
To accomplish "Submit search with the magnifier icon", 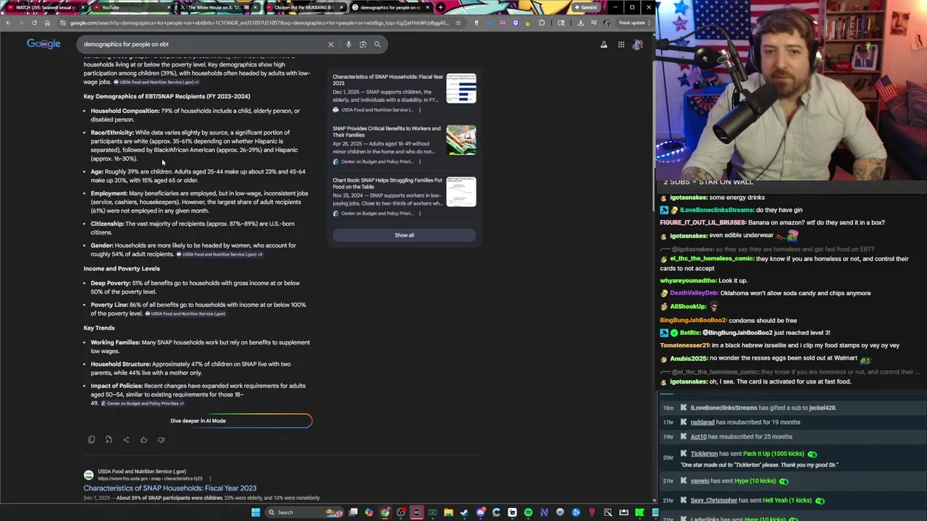I will [377, 44].
